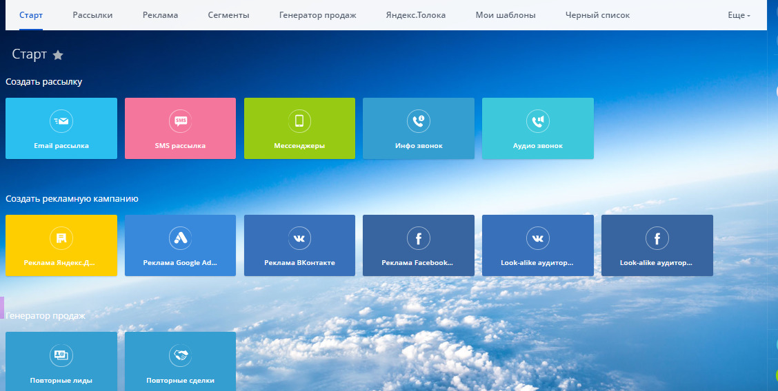The height and width of the screenshot is (391, 778).
Task: Click the VK Look-alike аудитории tile
Action: coord(538,246)
